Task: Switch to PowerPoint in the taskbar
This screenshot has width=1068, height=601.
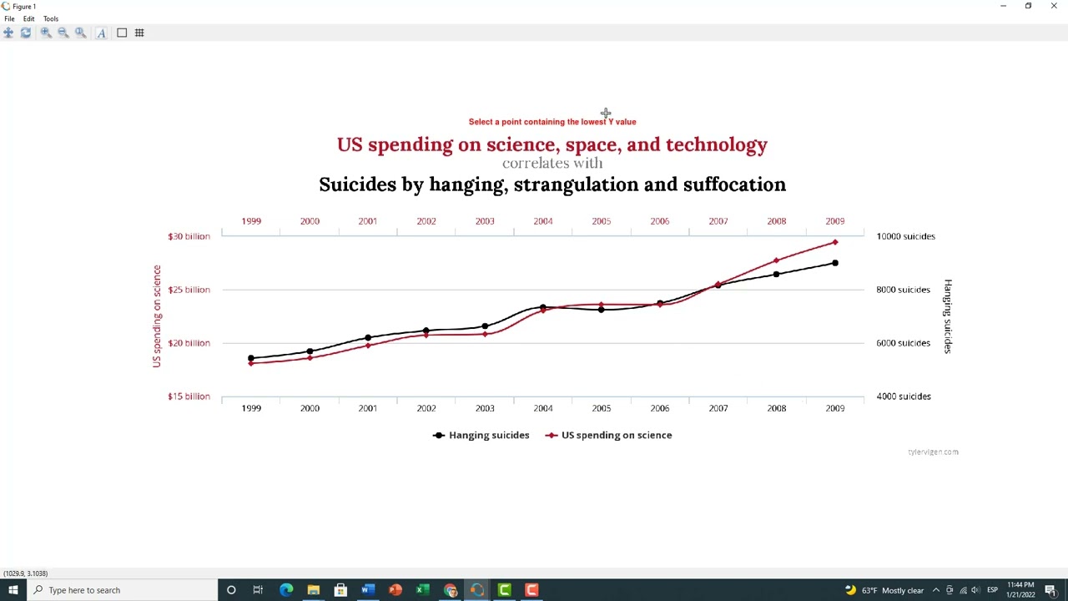Action: coord(395,590)
